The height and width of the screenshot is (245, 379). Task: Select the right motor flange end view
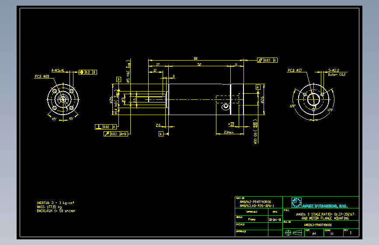313,99
